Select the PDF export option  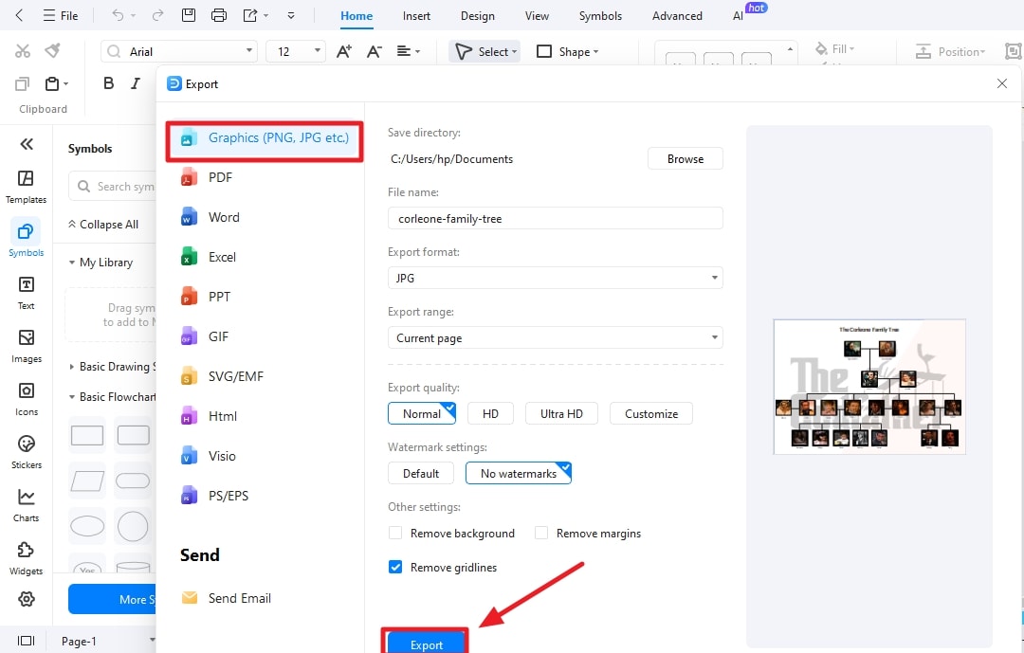[219, 177]
